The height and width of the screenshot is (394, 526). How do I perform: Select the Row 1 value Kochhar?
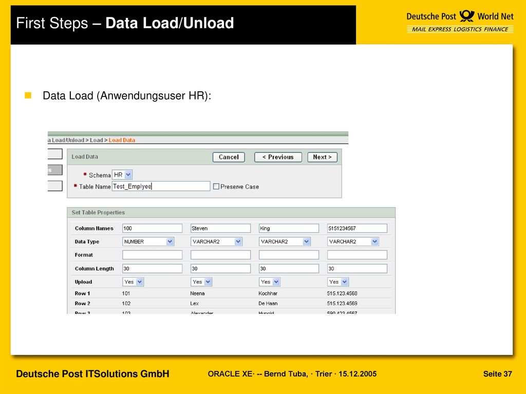click(x=268, y=293)
